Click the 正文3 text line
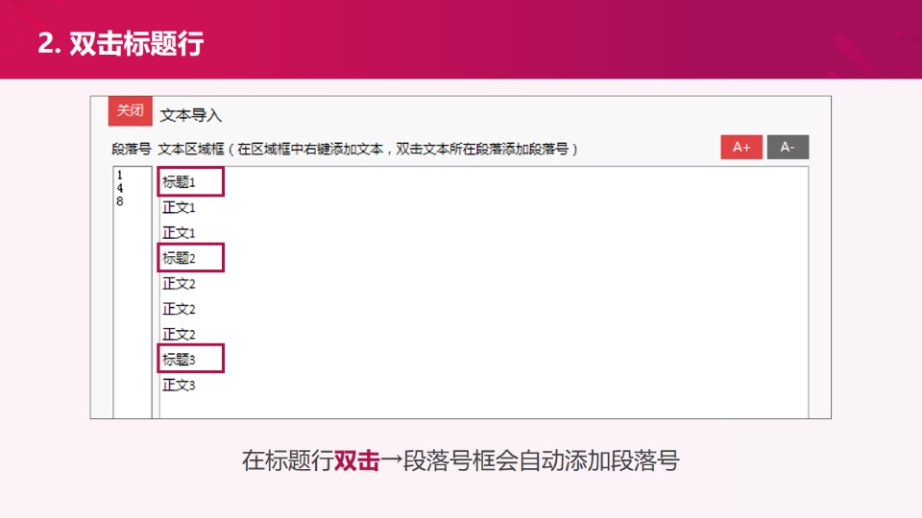This screenshot has height=518, width=922. click(180, 386)
